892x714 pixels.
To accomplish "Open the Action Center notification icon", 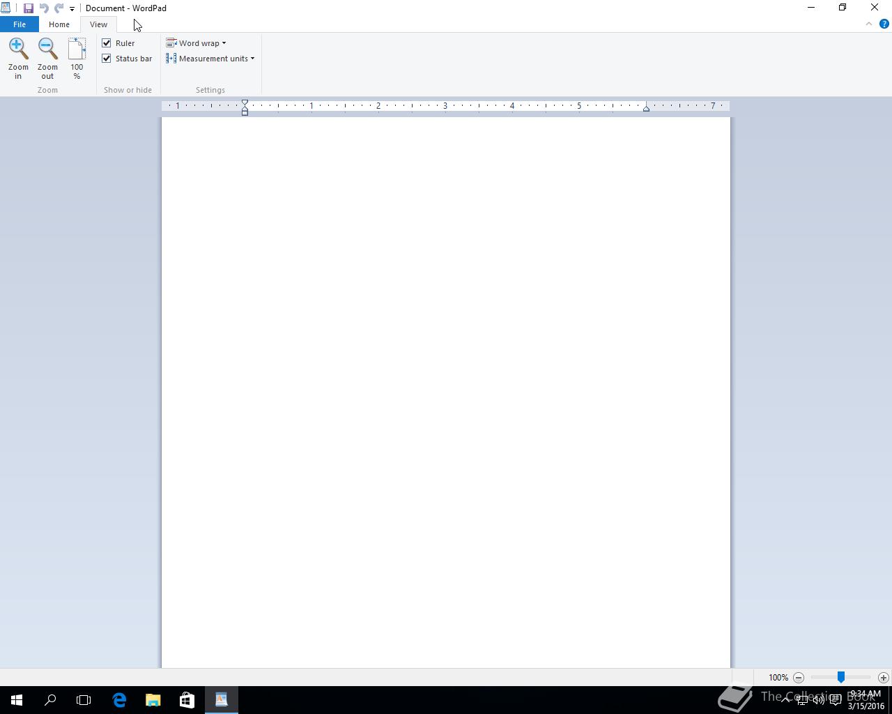I will (835, 700).
